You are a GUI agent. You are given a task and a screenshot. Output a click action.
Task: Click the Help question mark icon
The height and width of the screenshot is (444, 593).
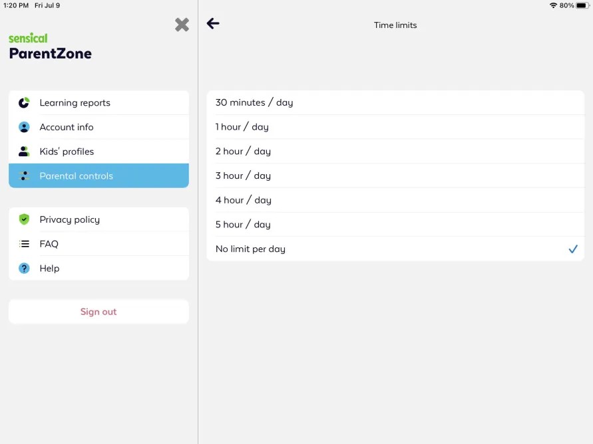click(24, 269)
